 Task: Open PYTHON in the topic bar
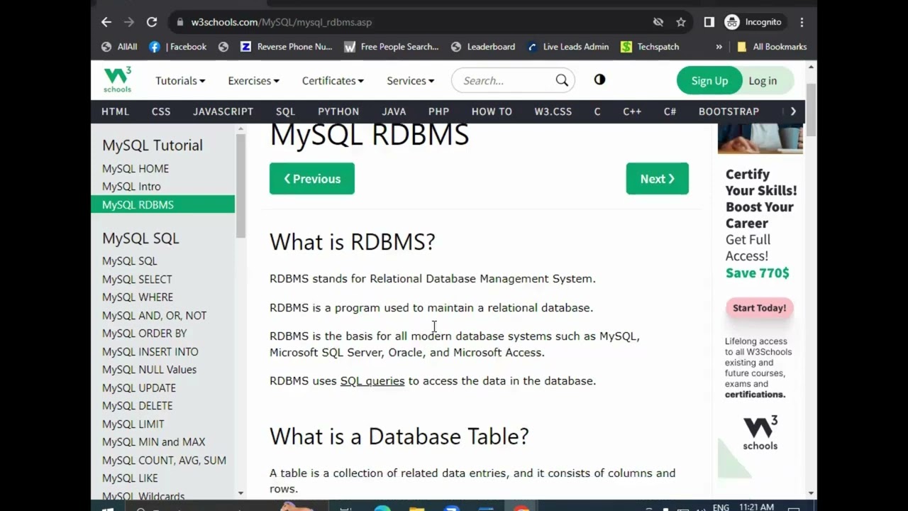pos(338,111)
